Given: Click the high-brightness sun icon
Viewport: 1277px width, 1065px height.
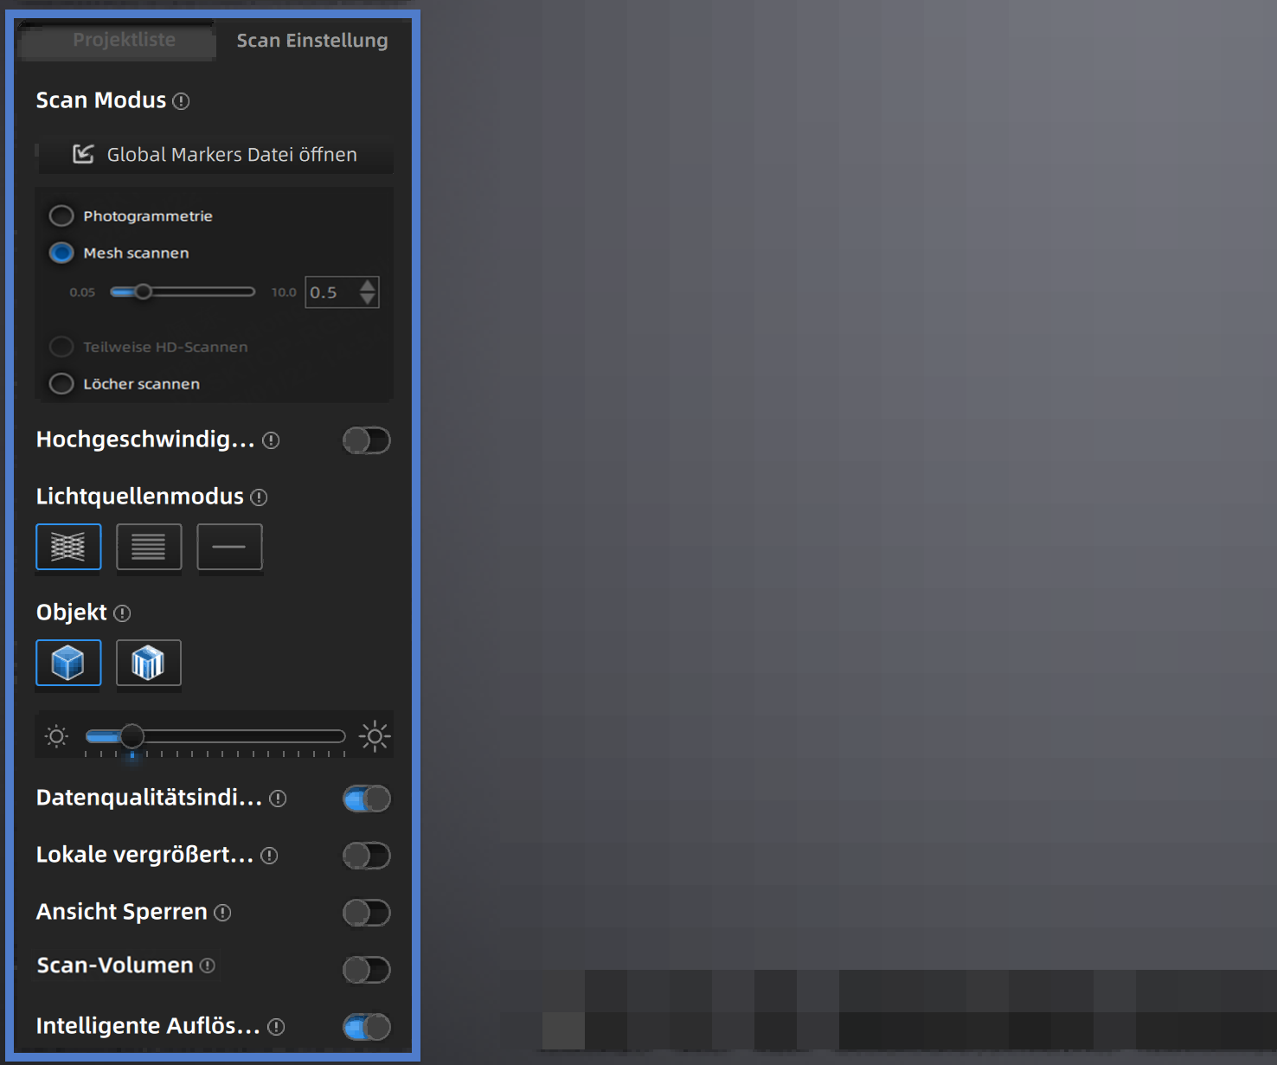Looking at the screenshot, I should click(375, 736).
